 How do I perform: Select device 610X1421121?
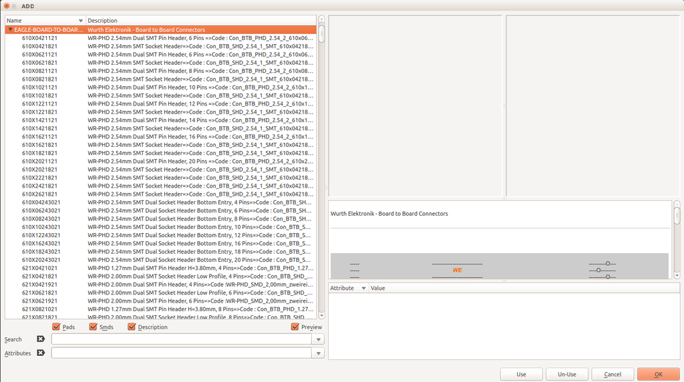coord(160,120)
